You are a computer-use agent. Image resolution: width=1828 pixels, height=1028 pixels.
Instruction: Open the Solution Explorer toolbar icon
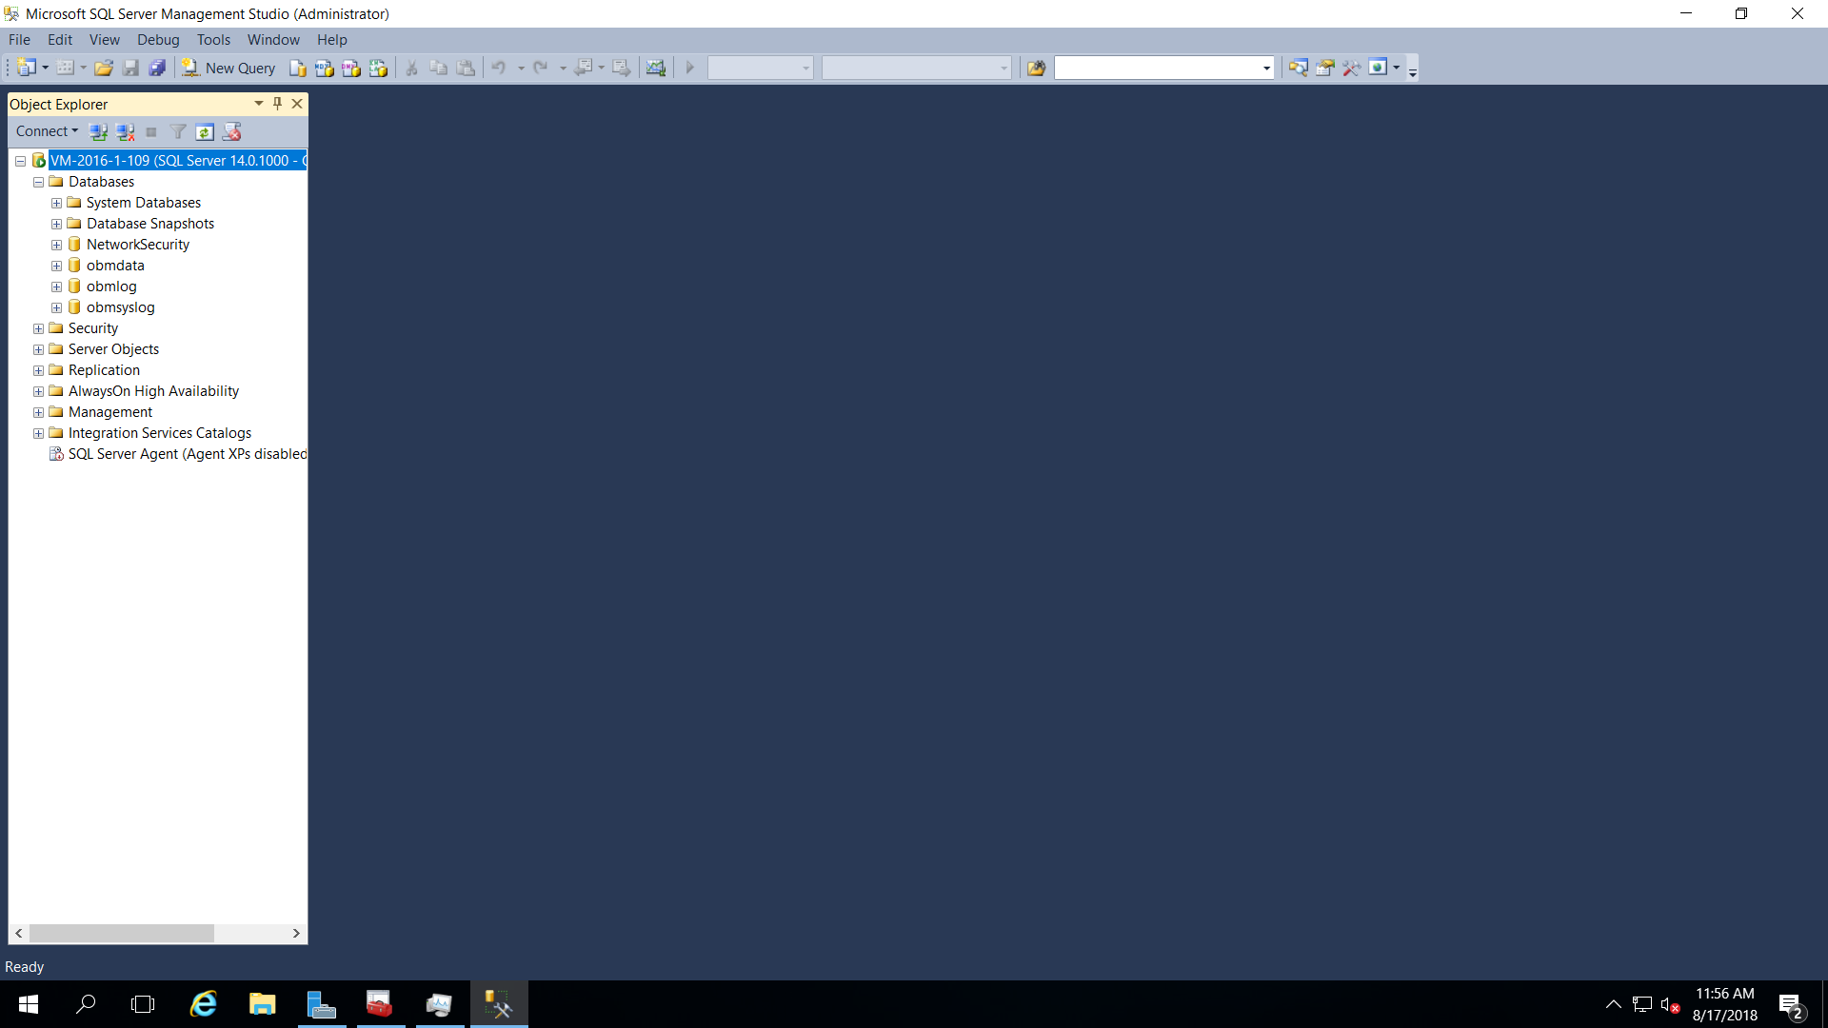click(1298, 68)
